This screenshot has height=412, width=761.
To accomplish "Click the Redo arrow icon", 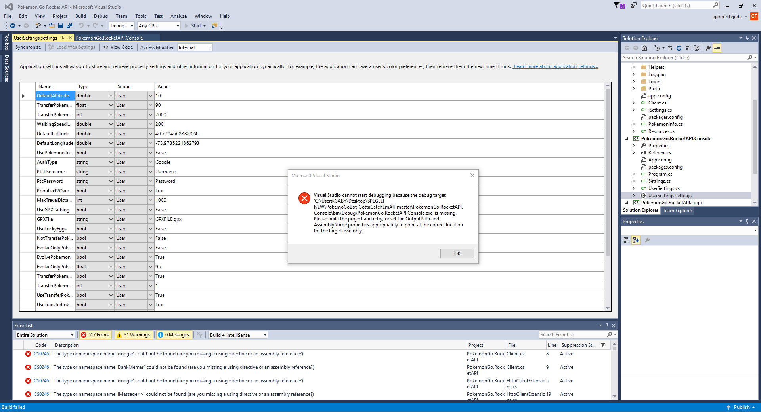I will [x=95, y=26].
